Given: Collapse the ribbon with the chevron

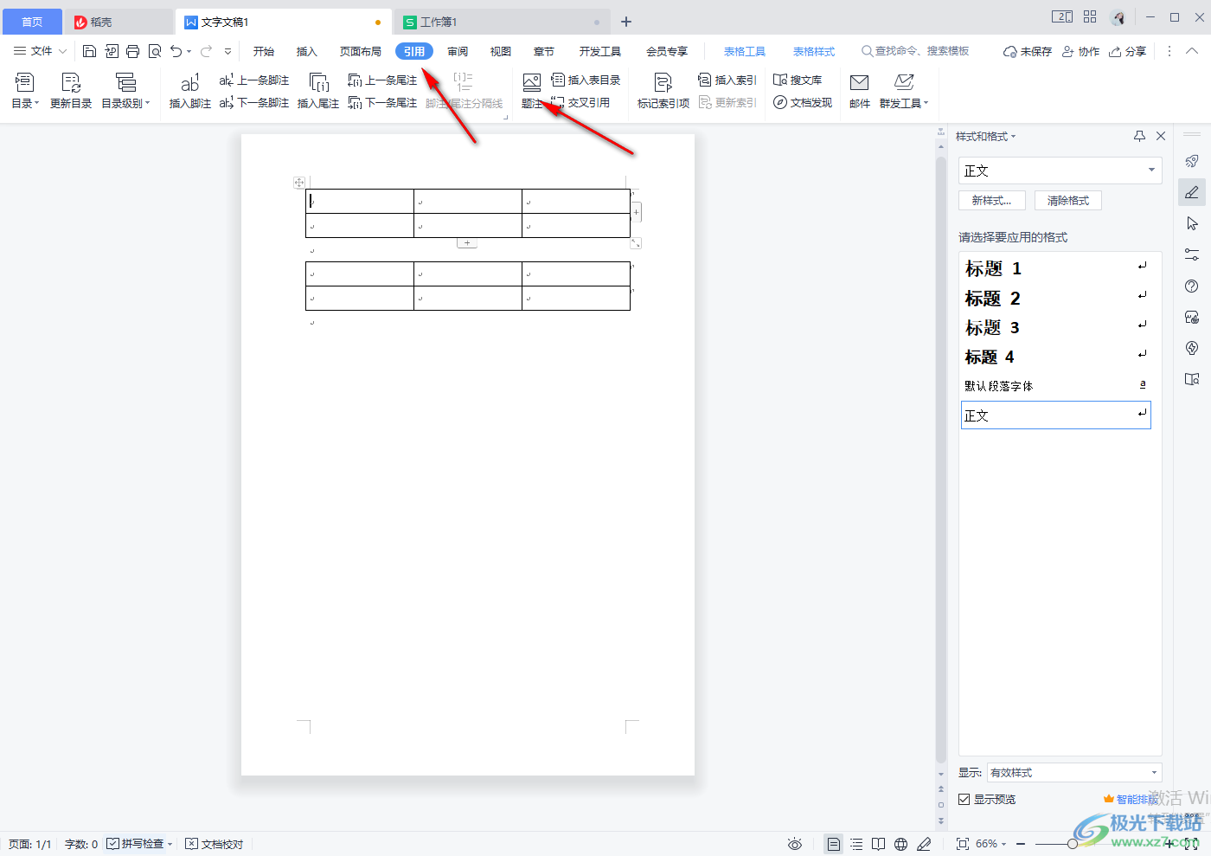Looking at the screenshot, I should pos(1192,51).
